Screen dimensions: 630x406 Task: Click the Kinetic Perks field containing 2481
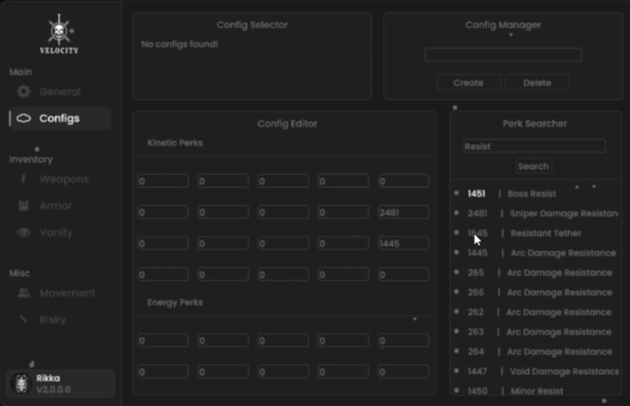tap(403, 213)
